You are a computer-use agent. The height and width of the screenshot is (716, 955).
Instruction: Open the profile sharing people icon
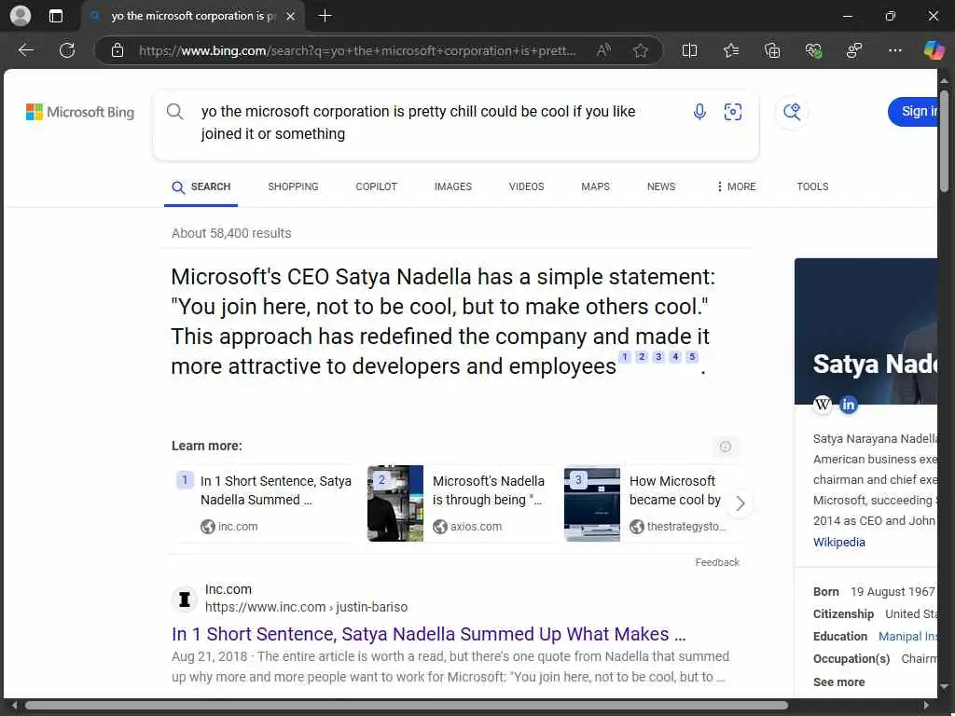point(854,50)
